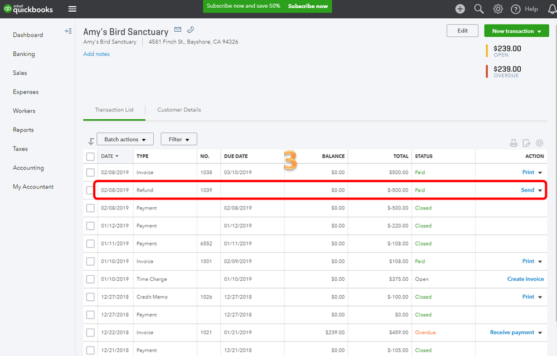Click Print for Invoice 1038
557x356 pixels.
tap(528, 172)
